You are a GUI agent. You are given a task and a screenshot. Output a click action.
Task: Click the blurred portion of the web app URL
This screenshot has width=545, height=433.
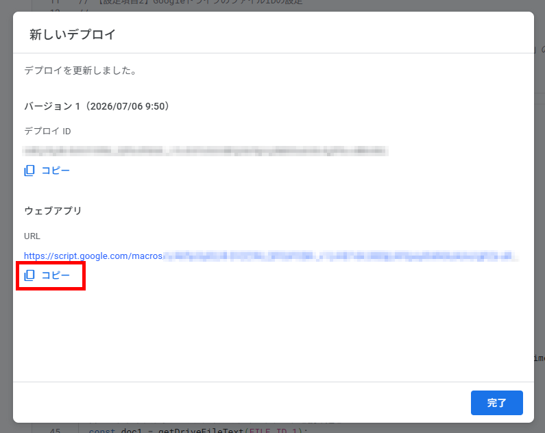click(341, 256)
